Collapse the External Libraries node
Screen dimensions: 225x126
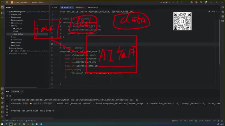point(7,48)
